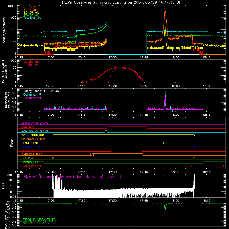This screenshot has width=229, height=229.
Task: Select the 6-12 keV legend label
Action: point(31,10)
